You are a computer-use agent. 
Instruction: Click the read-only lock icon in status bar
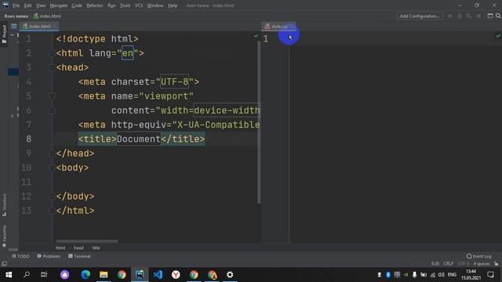pos(496,264)
